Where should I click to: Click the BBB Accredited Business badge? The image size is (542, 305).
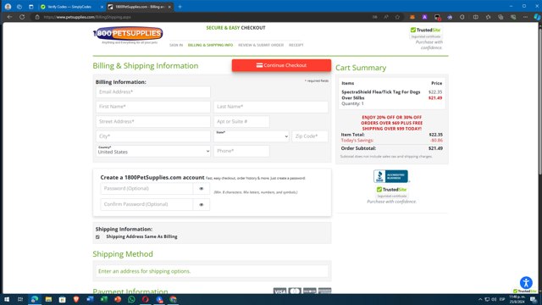tap(391, 176)
